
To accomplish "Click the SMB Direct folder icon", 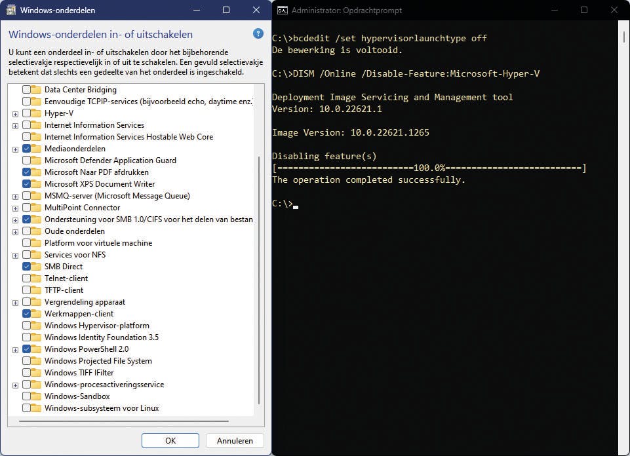I will click(36, 267).
